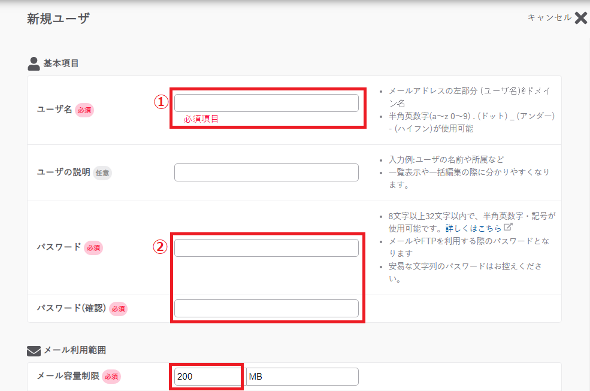Click the 必須 badge next to メール容量制限
This screenshot has height=391, width=590.
[111, 376]
